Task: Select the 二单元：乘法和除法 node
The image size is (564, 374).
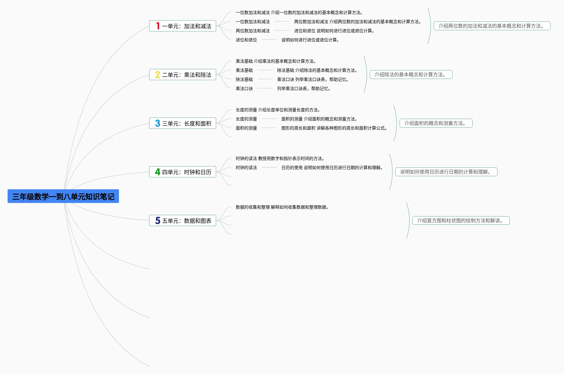Action: pos(183,74)
